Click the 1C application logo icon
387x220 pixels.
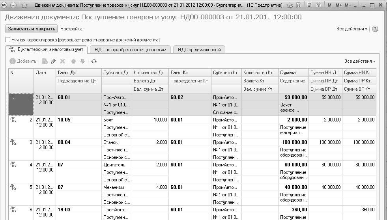pyautogui.click(x=4, y=5)
